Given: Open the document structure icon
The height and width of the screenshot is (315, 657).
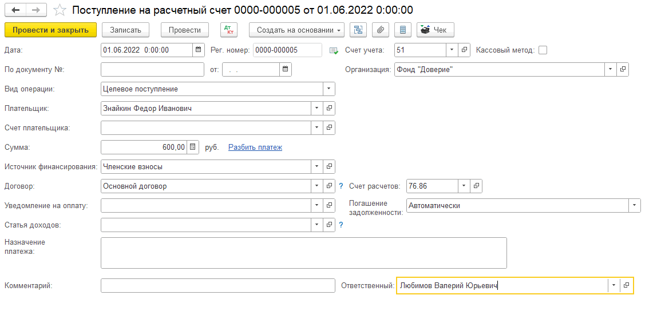Looking at the screenshot, I should 358,30.
